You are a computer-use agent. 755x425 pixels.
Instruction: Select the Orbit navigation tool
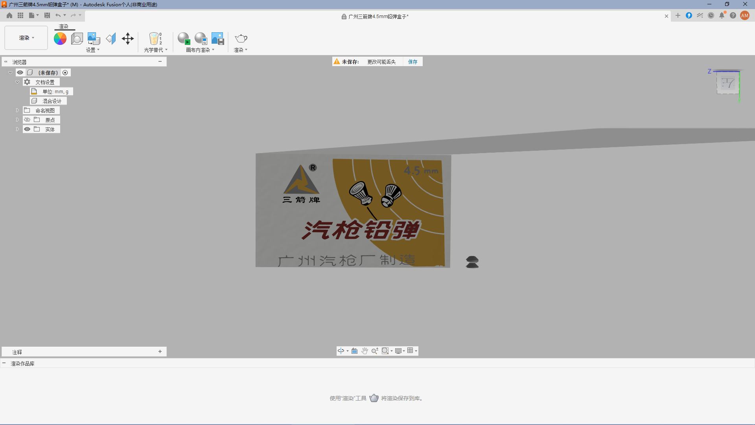click(x=341, y=351)
